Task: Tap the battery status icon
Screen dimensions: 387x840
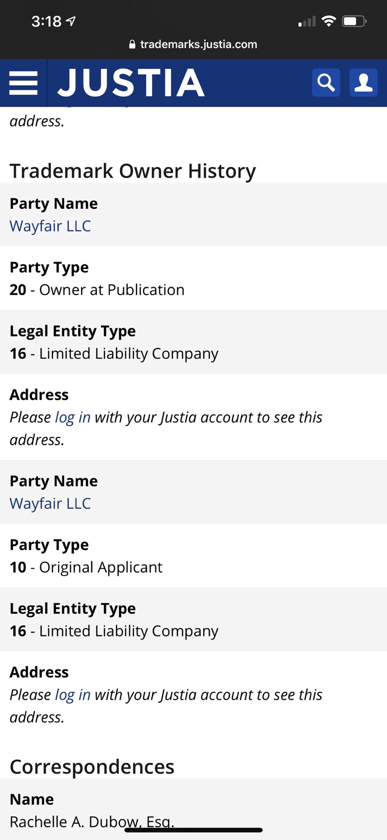Action: pos(354,21)
